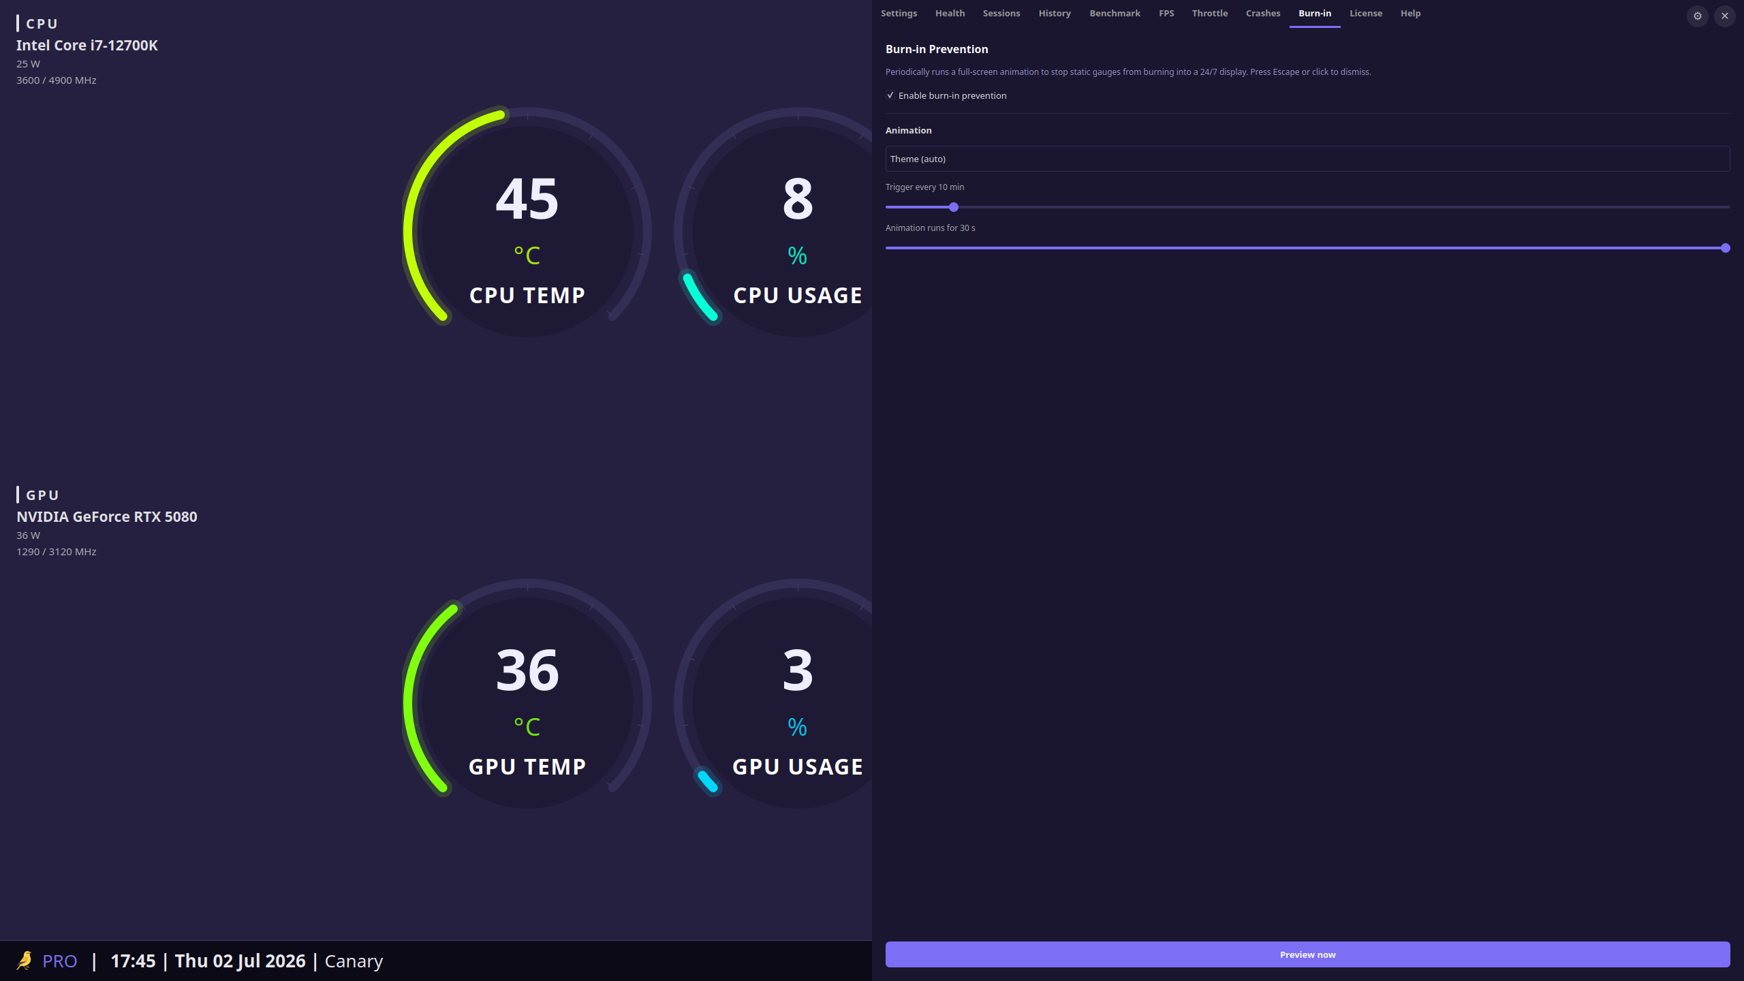
Task: Switch to the Settings tab
Action: pyautogui.click(x=899, y=14)
